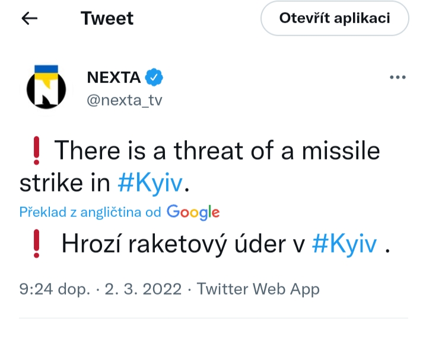Click the @nexta_tv handle
The image size is (426, 339).
[124, 101]
